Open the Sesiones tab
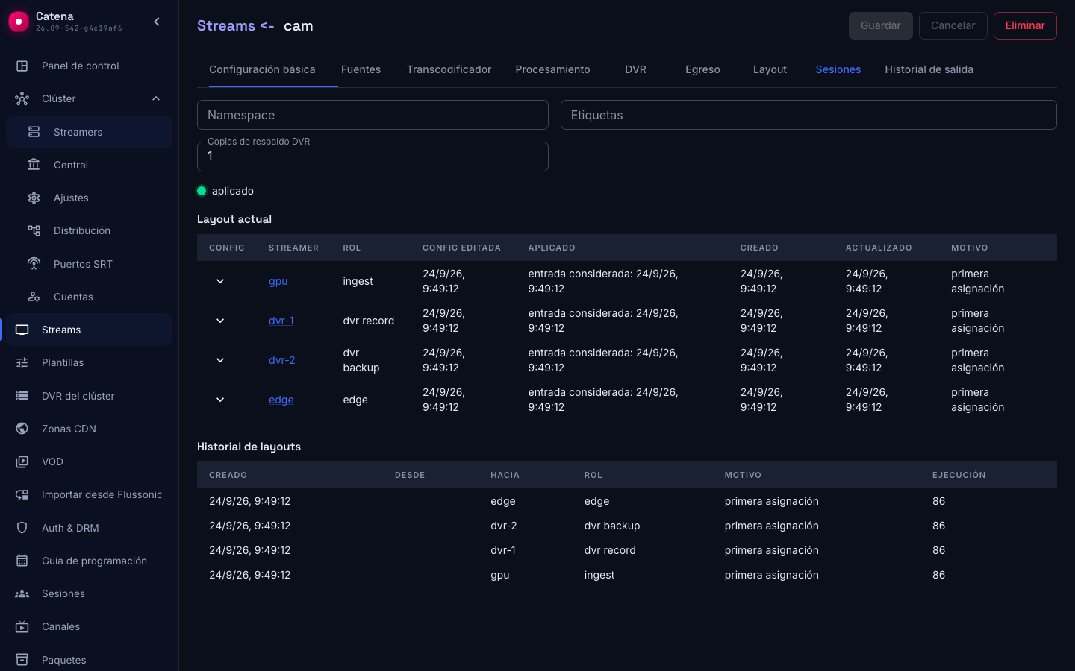The width and height of the screenshot is (1075, 671). (x=838, y=69)
